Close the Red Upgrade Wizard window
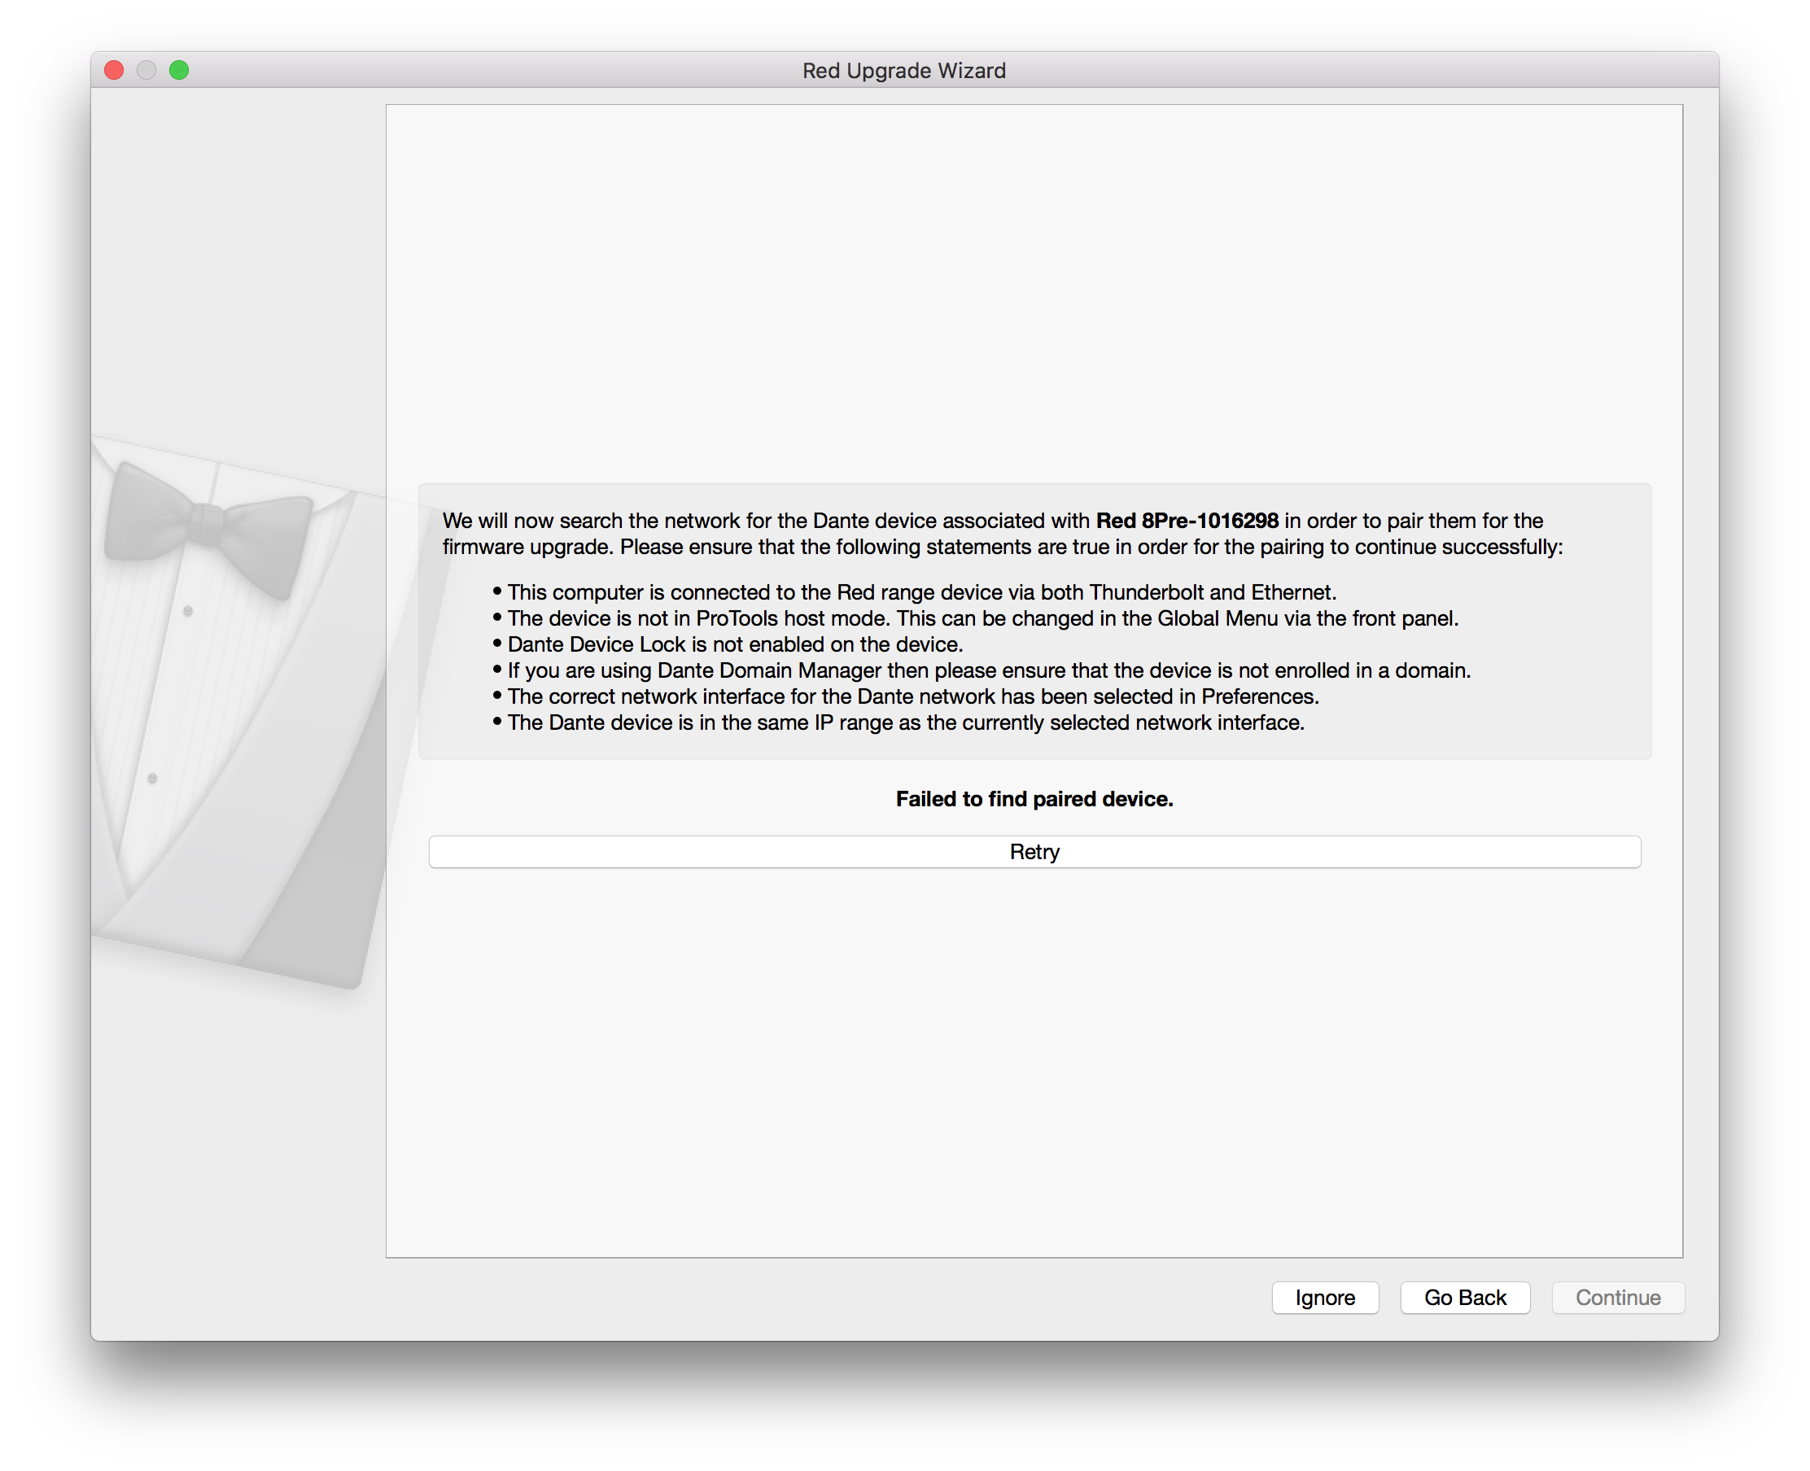This screenshot has width=1810, height=1471. (115, 70)
